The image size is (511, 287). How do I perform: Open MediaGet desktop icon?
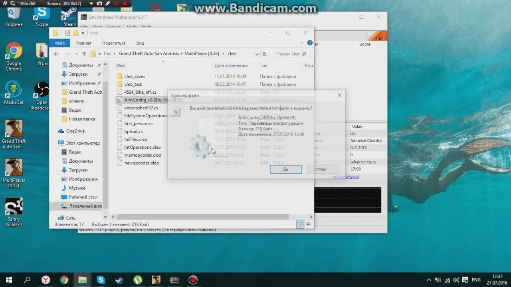14,92
